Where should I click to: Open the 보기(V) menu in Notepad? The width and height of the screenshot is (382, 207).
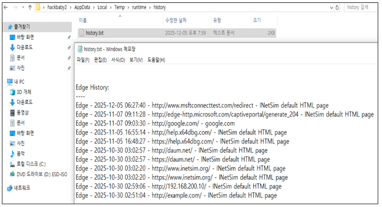136,60
